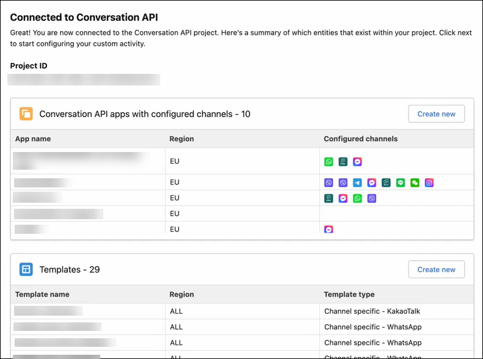483x359 pixels.
Task: Click the blue Templates section icon
Action: (26, 269)
